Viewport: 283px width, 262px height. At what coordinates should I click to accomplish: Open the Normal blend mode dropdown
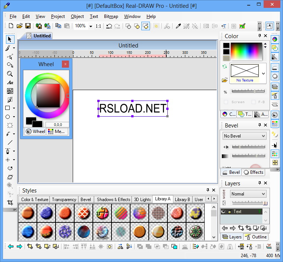(248, 194)
